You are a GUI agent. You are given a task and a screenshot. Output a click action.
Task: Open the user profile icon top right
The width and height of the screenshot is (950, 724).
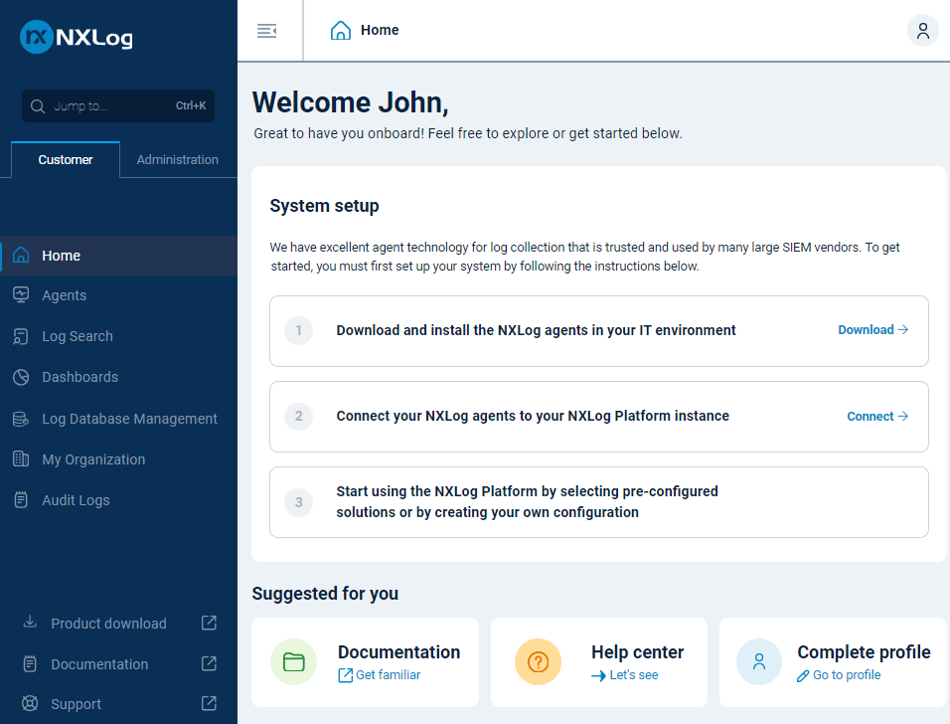922,30
